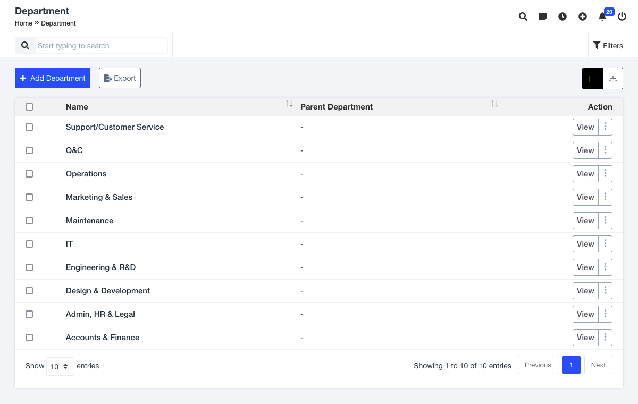Click the plus circle quick-add icon
The height and width of the screenshot is (404, 638).
pyautogui.click(x=583, y=16)
